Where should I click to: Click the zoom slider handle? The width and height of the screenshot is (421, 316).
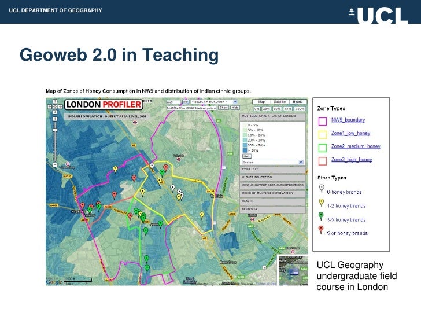pos(55,130)
